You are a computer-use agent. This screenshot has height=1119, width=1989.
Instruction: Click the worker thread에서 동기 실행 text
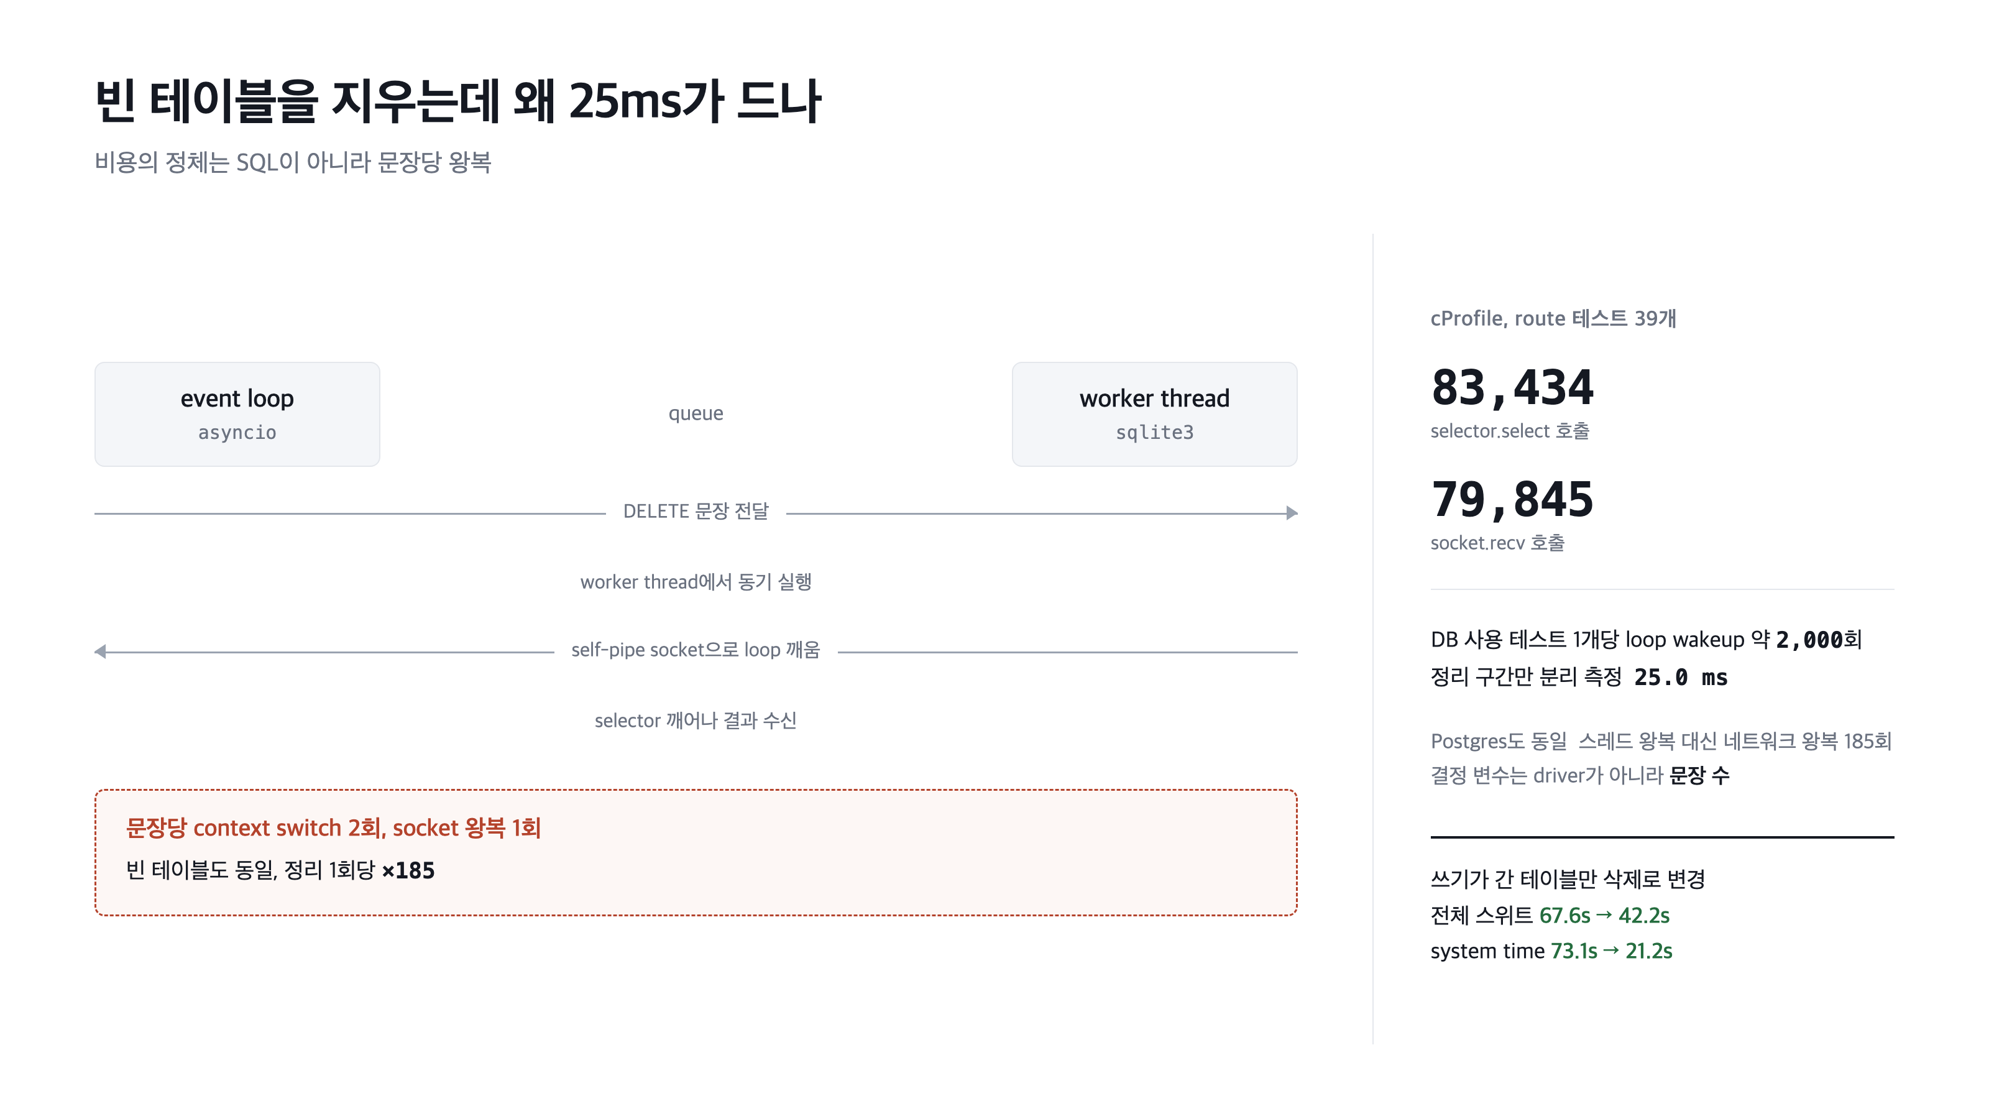696,581
